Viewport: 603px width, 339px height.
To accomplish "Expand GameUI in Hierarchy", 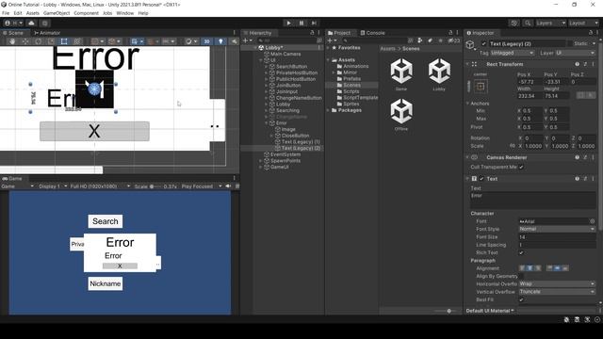I will click(x=261, y=168).
